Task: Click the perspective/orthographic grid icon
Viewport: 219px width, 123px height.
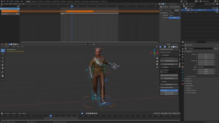Action: click(x=157, y=67)
